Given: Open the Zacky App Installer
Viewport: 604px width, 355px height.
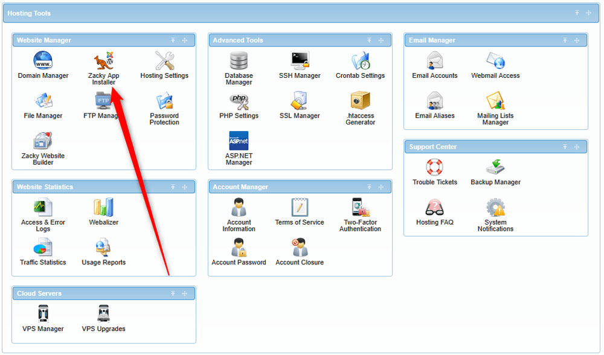Looking at the screenshot, I should pos(103,65).
